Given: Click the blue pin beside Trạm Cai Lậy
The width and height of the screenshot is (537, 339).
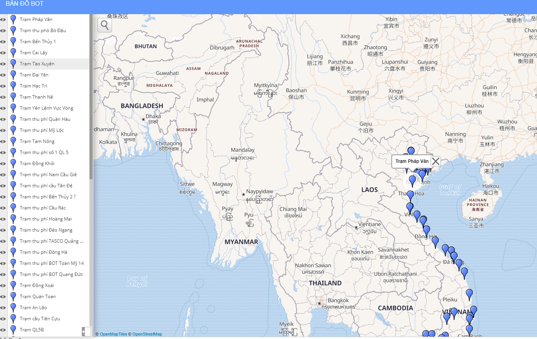Looking at the screenshot, I should tap(13, 52).
